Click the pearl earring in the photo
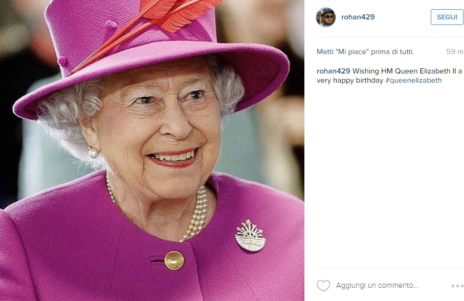 pyautogui.click(x=93, y=152)
